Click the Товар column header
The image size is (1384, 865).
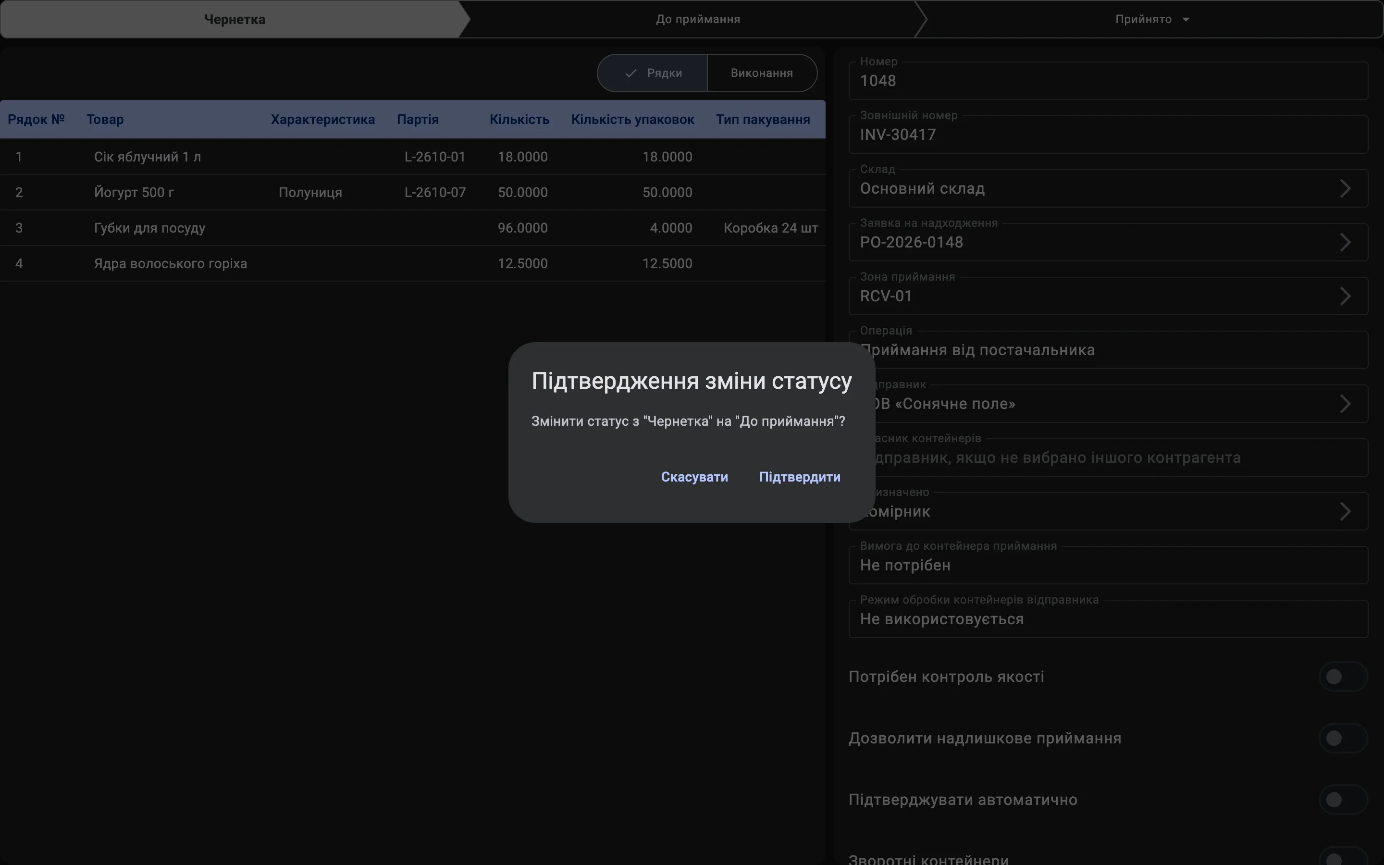[x=105, y=120]
